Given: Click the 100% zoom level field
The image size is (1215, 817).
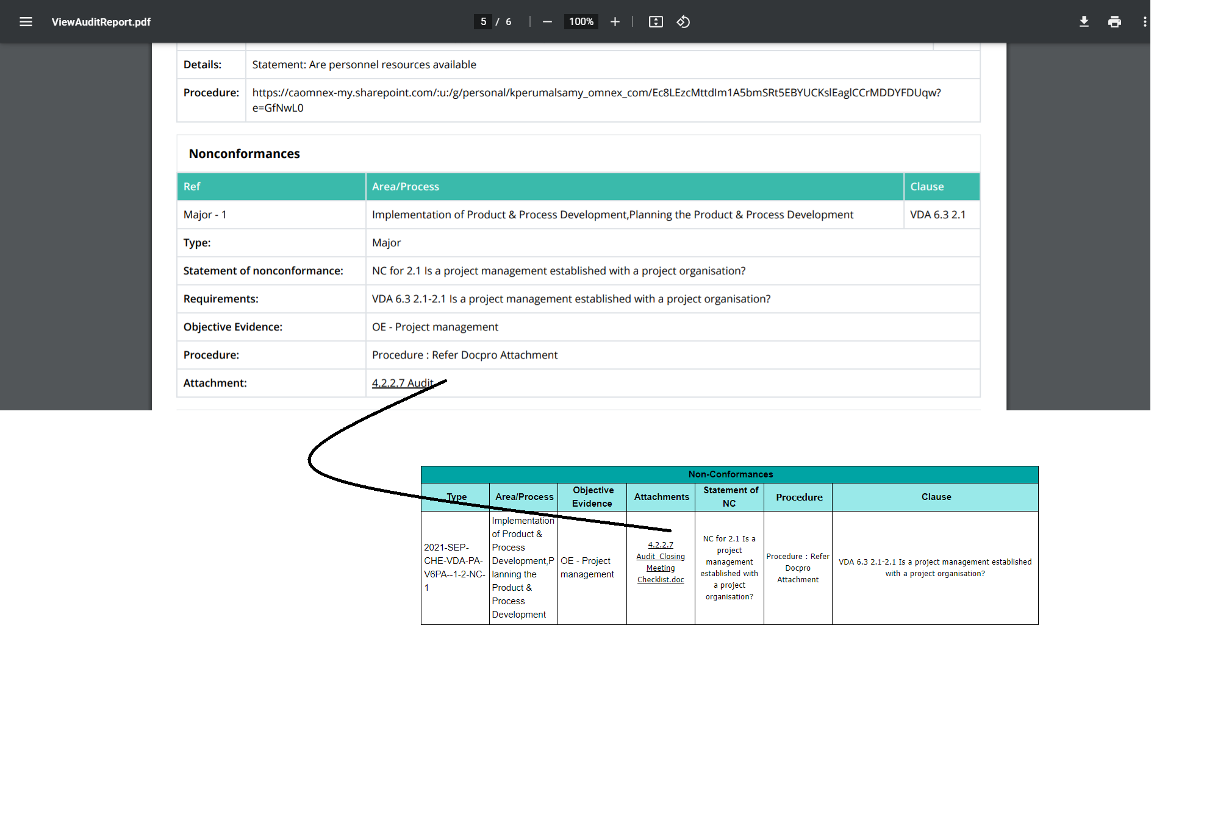Looking at the screenshot, I should [581, 22].
